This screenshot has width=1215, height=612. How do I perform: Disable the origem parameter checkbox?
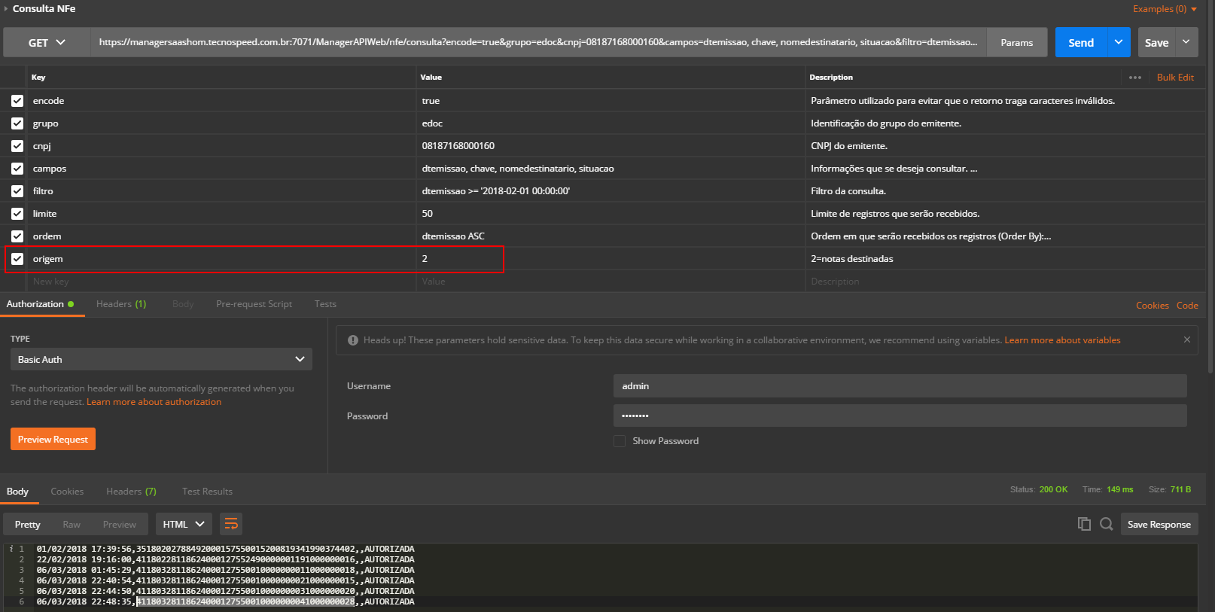[x=17, y=259]
